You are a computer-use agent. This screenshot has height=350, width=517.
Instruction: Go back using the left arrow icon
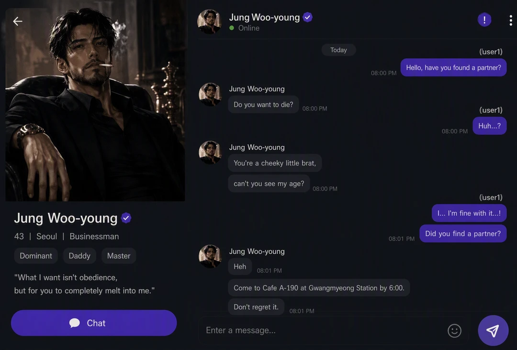[18, 21]
